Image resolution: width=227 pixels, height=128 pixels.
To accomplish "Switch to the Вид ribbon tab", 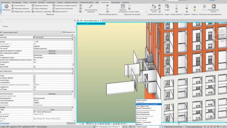I will (x=97, y=2).
